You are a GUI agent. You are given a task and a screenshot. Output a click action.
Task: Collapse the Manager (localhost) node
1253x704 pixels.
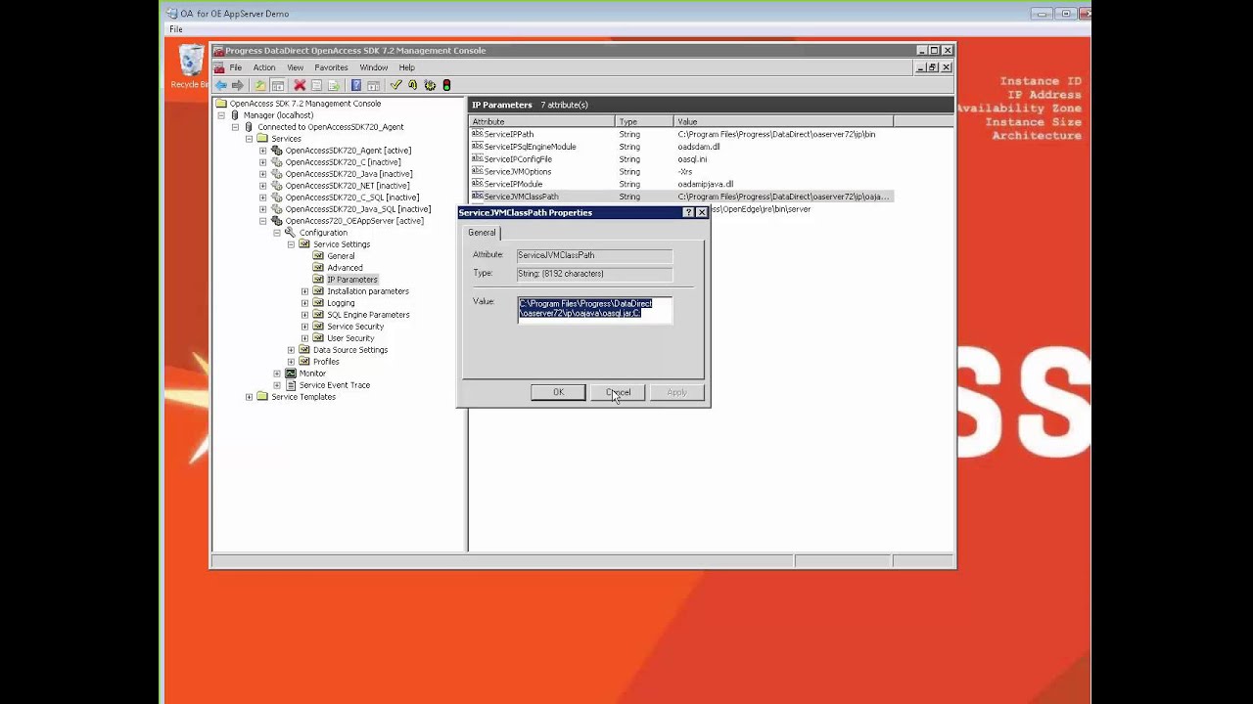click(x=222, y=115)
